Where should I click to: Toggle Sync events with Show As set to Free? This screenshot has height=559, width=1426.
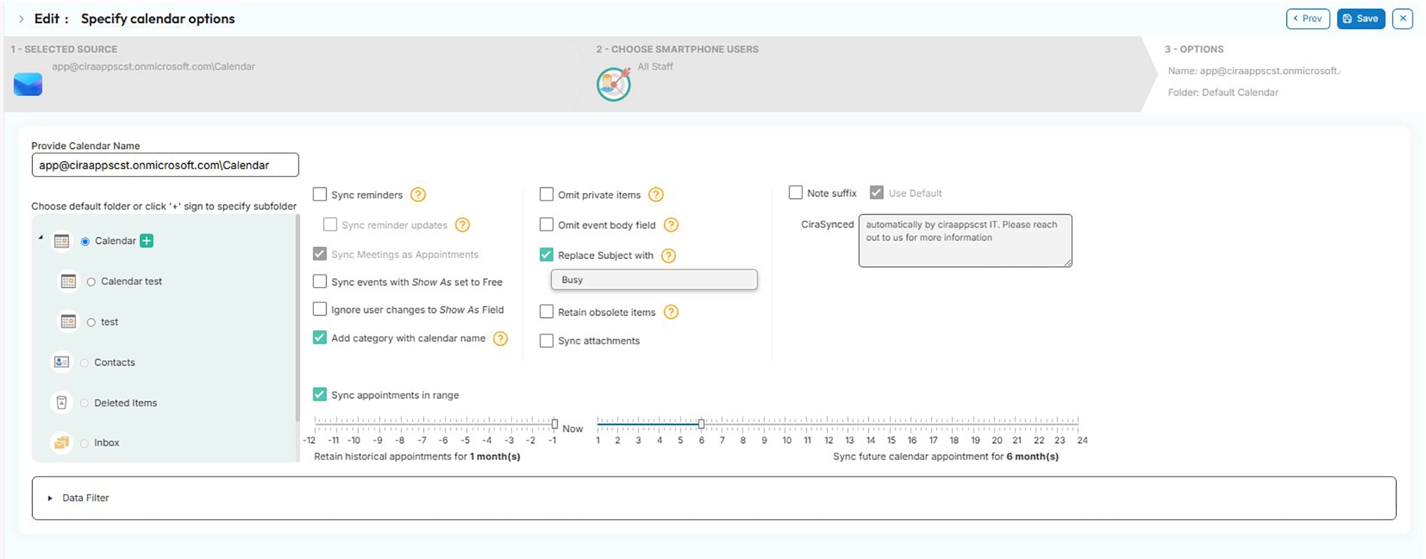pos(320,282)
